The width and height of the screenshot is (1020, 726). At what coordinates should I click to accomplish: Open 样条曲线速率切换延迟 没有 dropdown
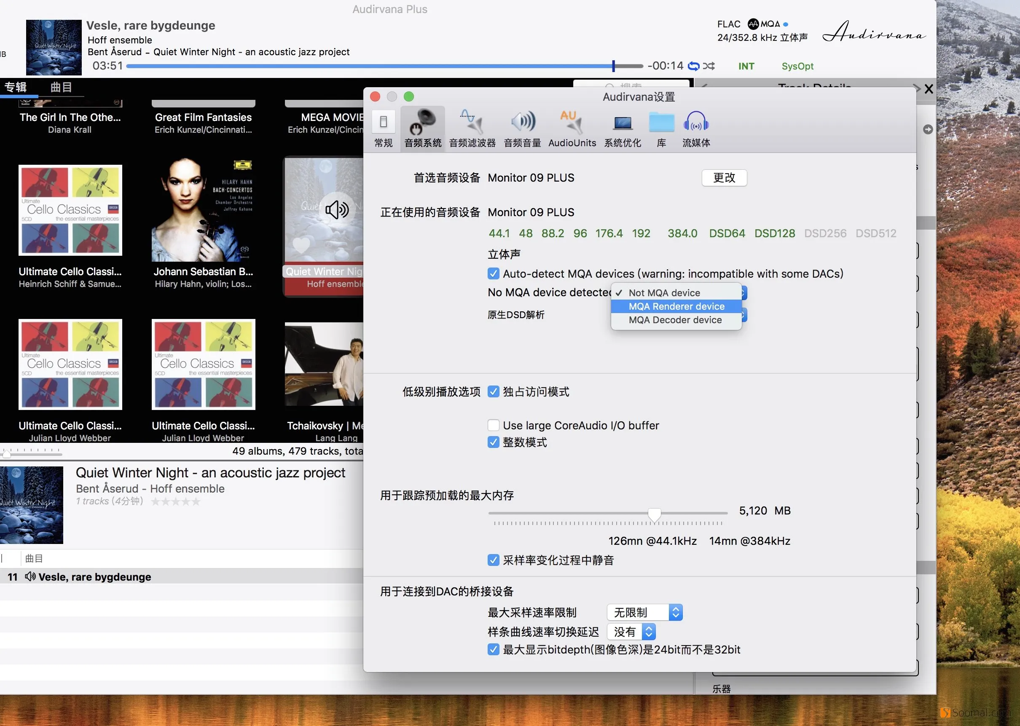[x=631, y=632]
